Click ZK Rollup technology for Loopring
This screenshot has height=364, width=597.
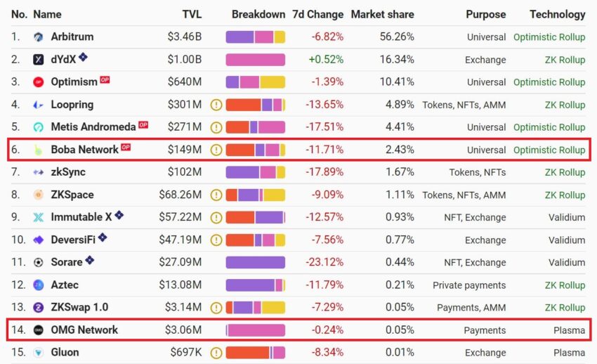pos(565,105)
